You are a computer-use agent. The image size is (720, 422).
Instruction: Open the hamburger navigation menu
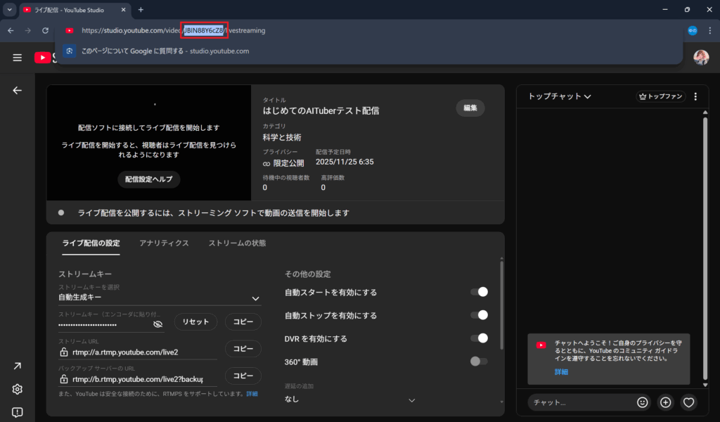coord(18,58)
